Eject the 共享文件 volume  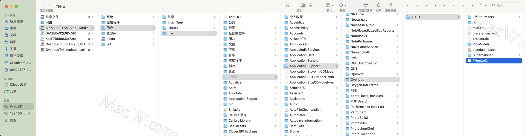coord(89,17)
